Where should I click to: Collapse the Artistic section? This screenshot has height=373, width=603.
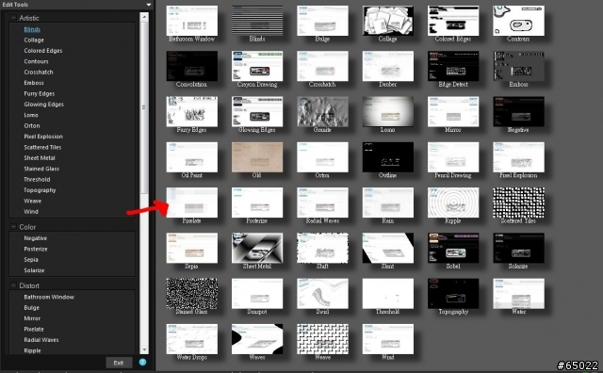tap(13, 18)
